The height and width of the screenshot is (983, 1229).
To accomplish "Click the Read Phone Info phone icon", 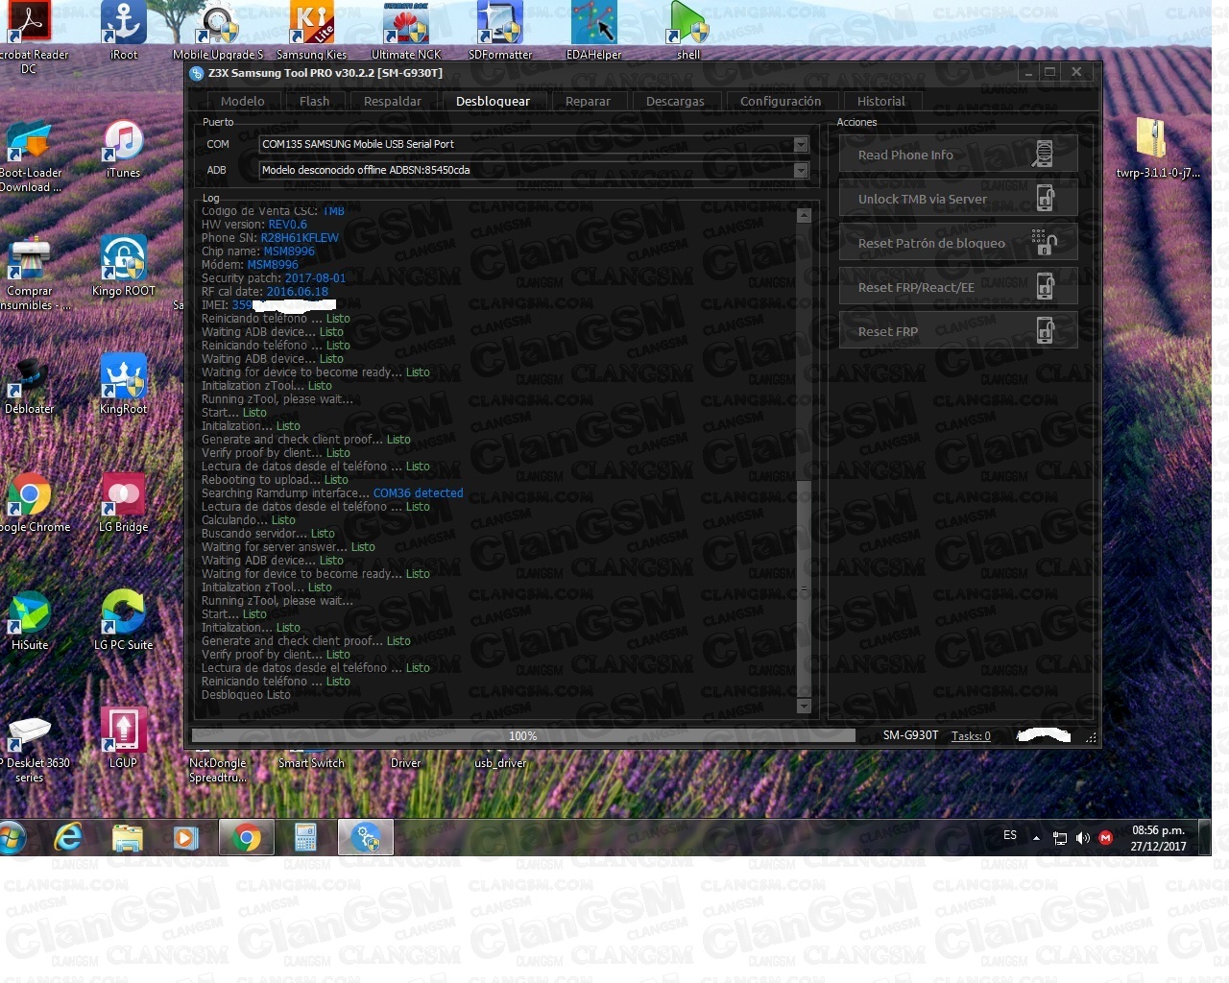I will [1044, 154].
